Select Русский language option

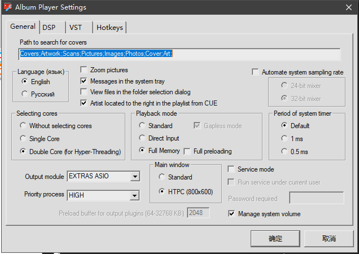click(25, 94)
